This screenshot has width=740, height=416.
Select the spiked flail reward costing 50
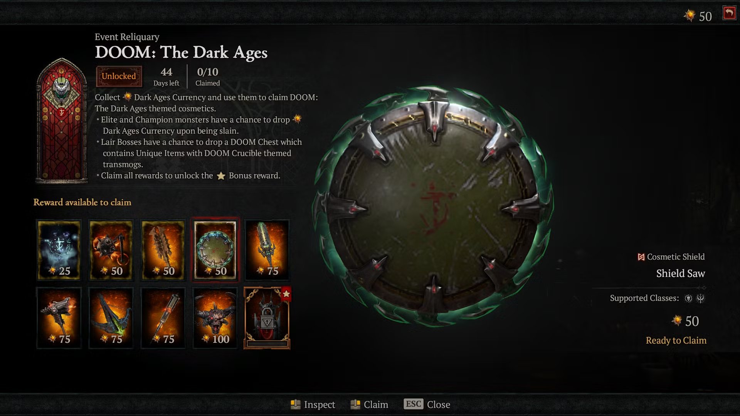(x=111, y=249)
